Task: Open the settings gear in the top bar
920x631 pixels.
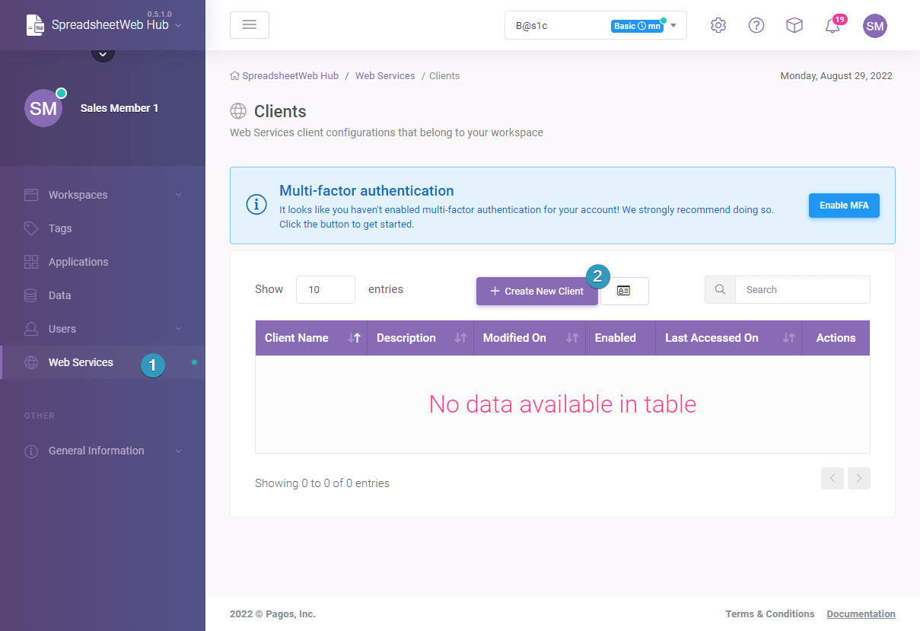Action: [x=718, y=25]
